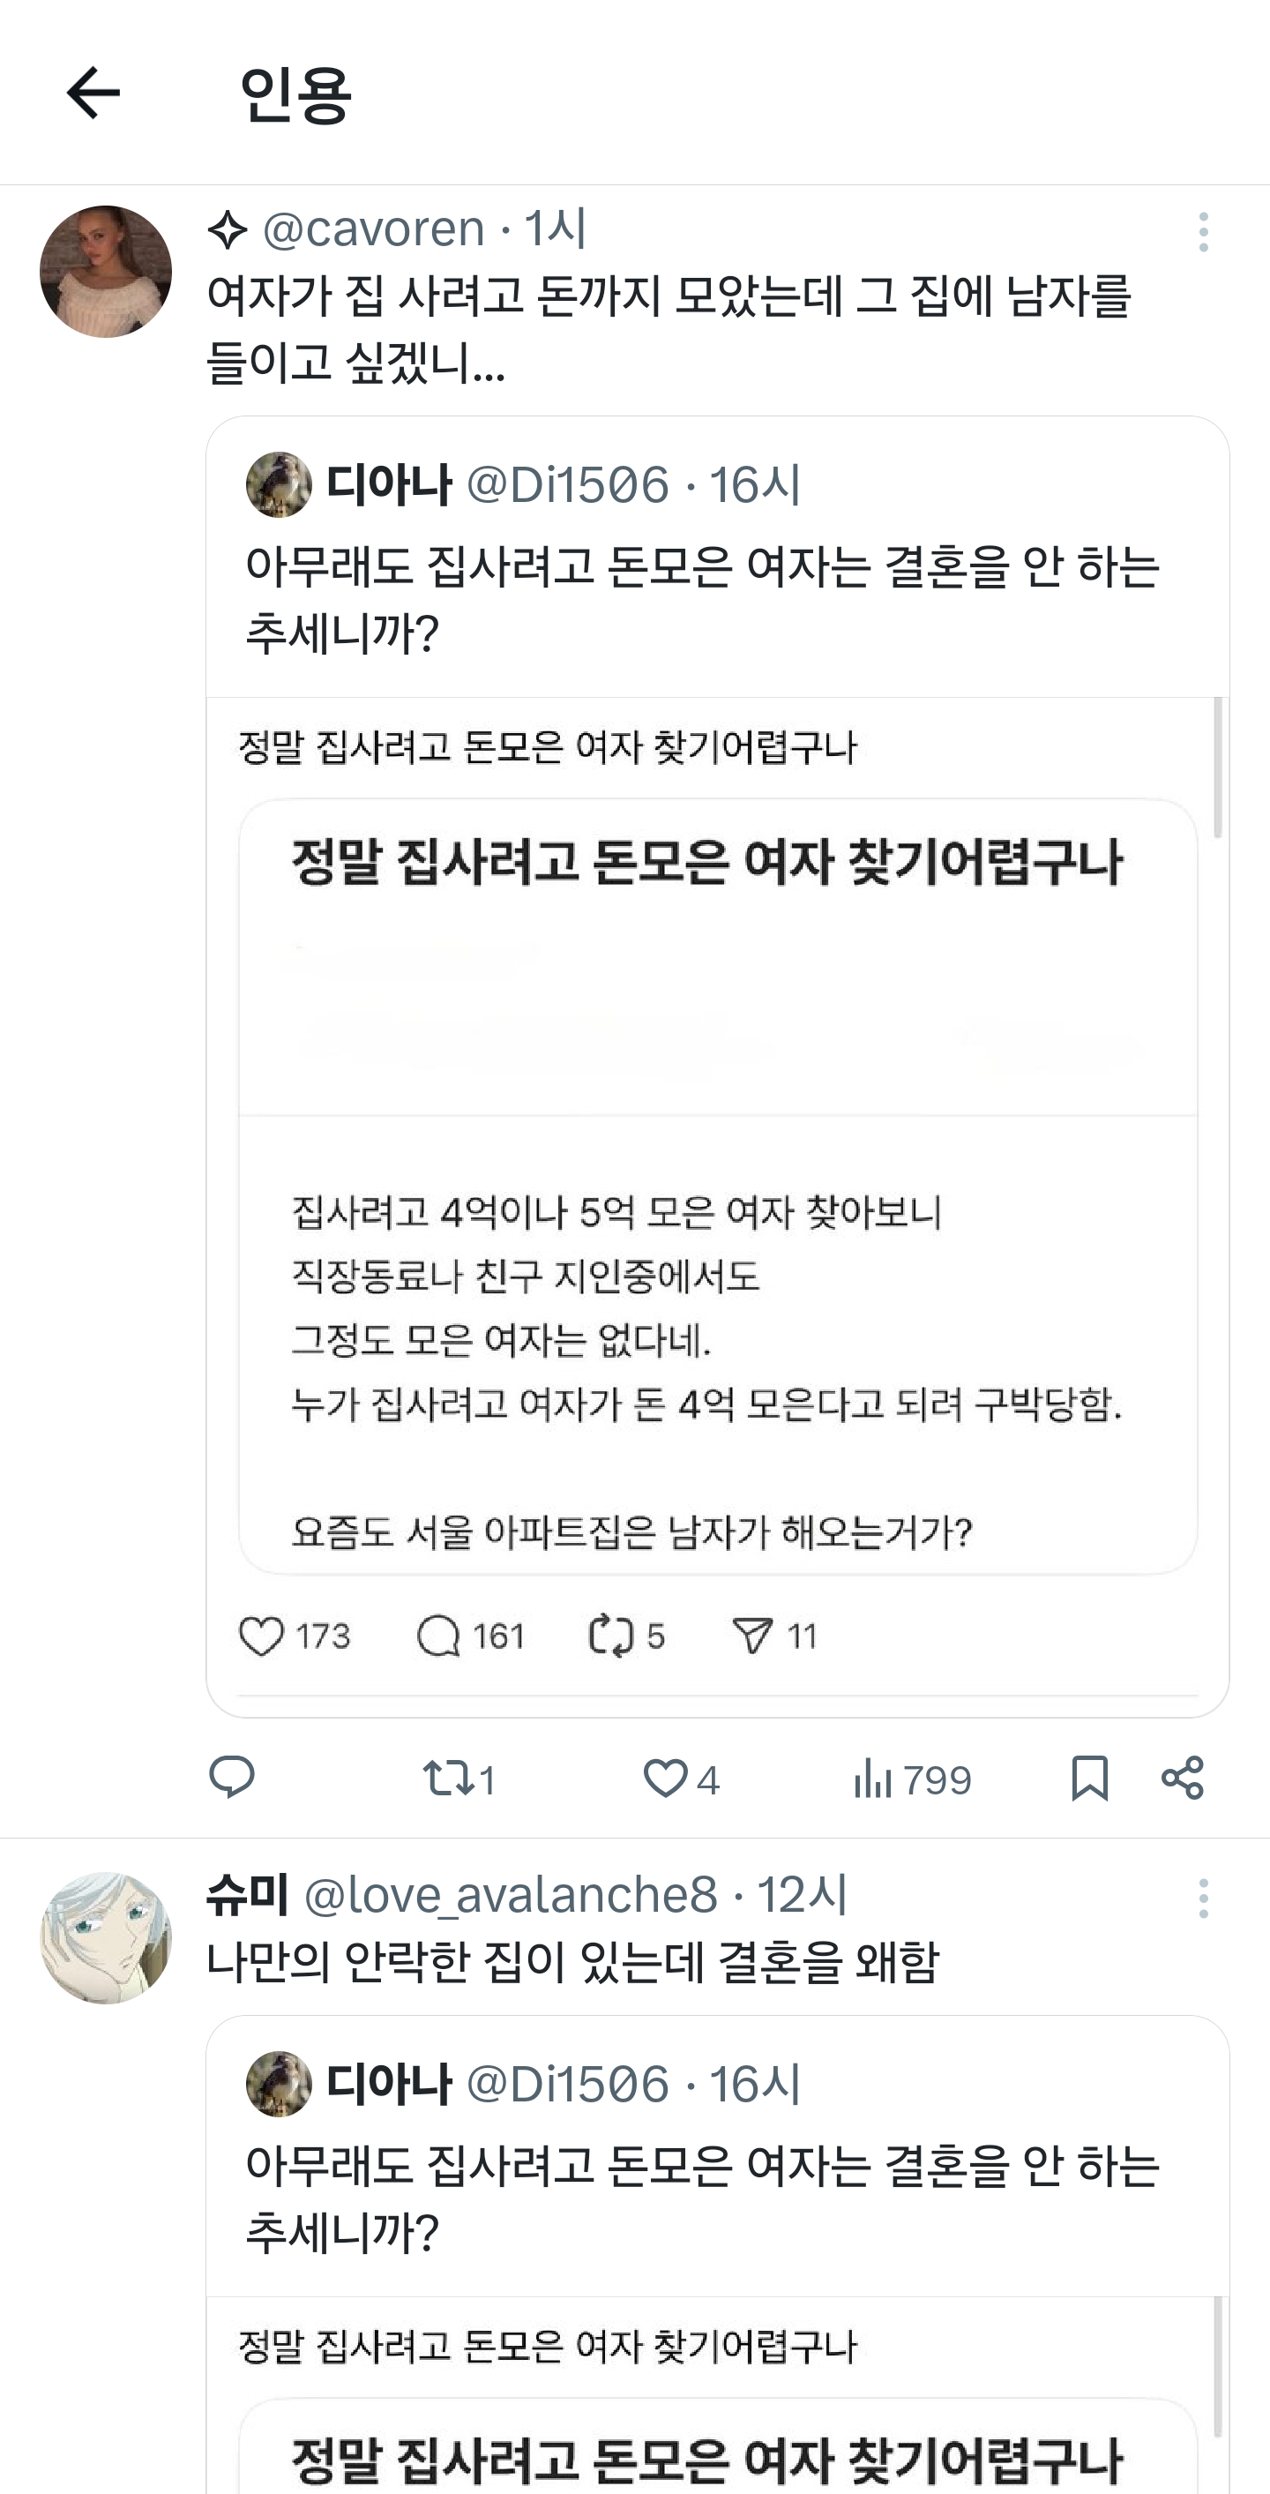
Task: Open @love_avalanche8 username link
Action: [510, 1895]
